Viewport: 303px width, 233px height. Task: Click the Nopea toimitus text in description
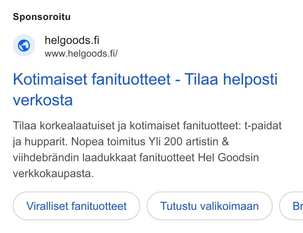108,142
